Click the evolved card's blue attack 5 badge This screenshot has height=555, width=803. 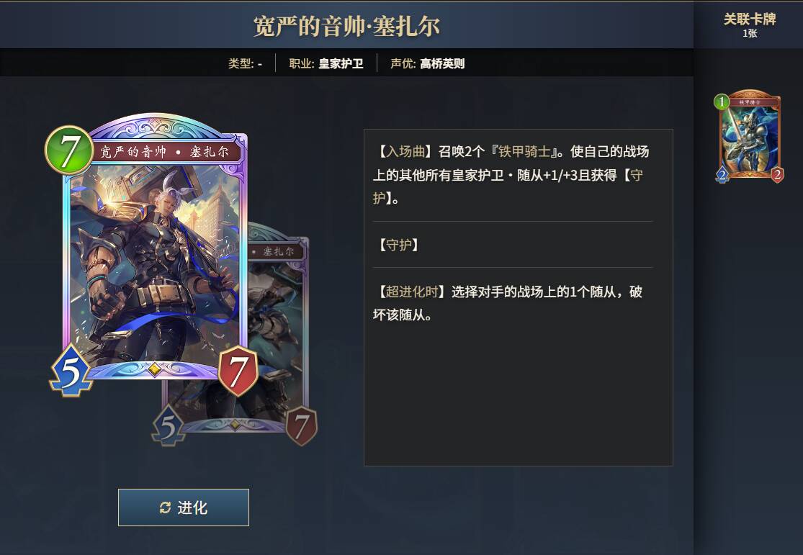[x=169, y=426]
